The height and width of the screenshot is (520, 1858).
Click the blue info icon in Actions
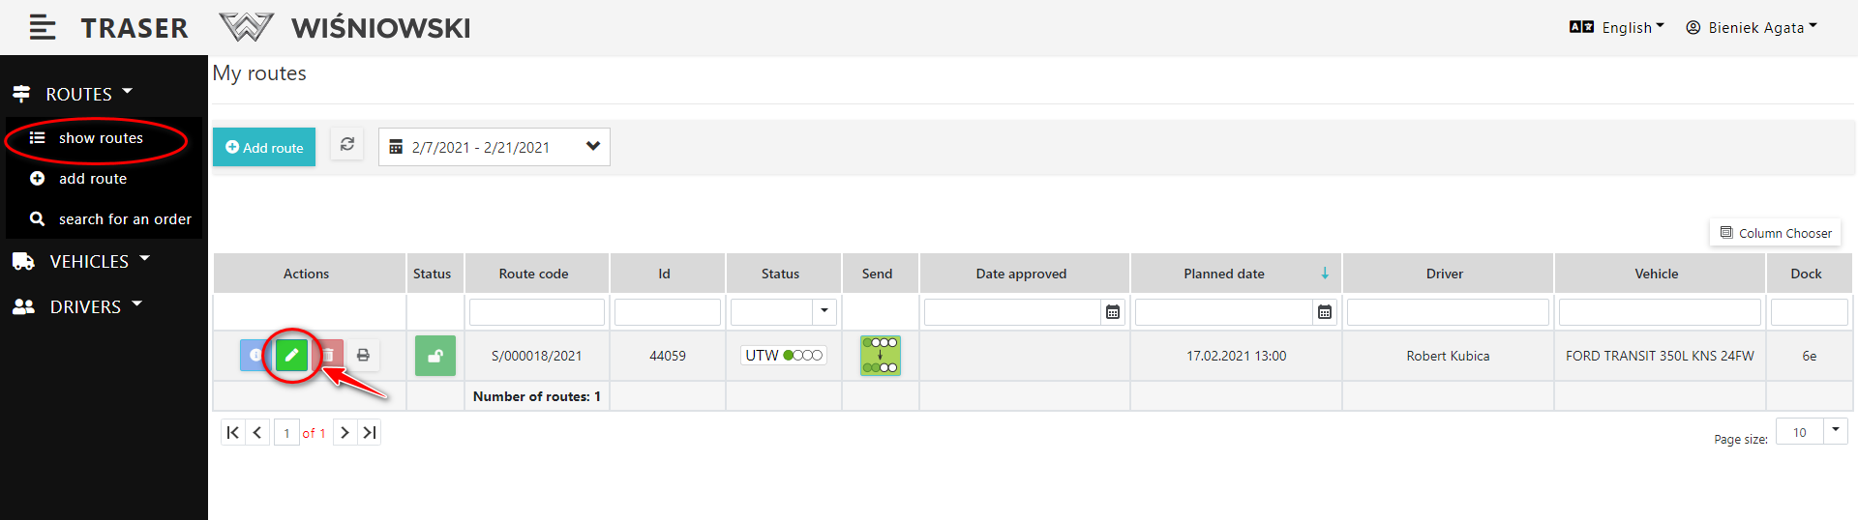click(x=253, y=356)
